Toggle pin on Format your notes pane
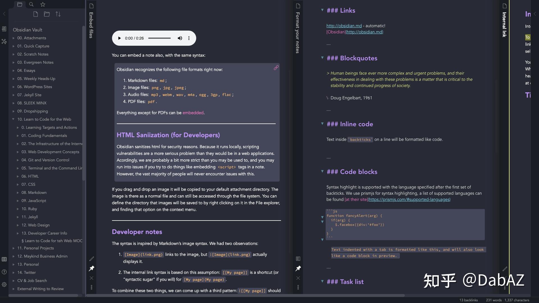The height and width of the screenshot is (303, 539). pos(298,268)
